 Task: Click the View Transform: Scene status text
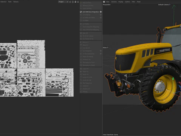click(110, 134)
